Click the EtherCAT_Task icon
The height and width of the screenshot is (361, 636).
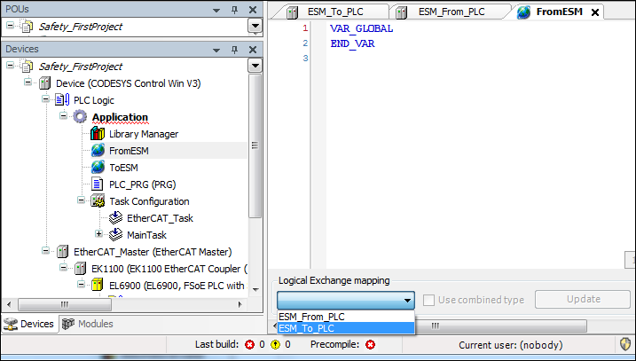coord(115,218)
